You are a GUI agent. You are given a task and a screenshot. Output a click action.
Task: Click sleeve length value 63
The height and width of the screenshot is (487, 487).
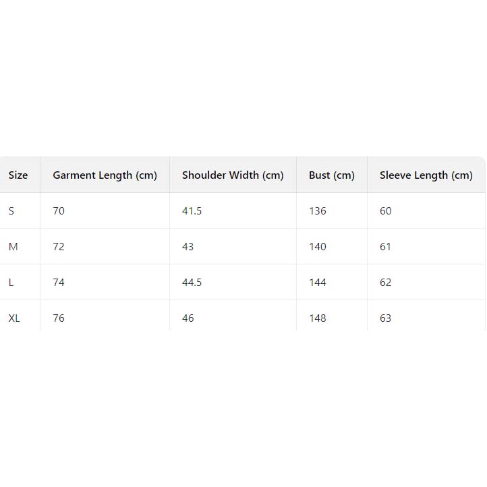(385, 318)
